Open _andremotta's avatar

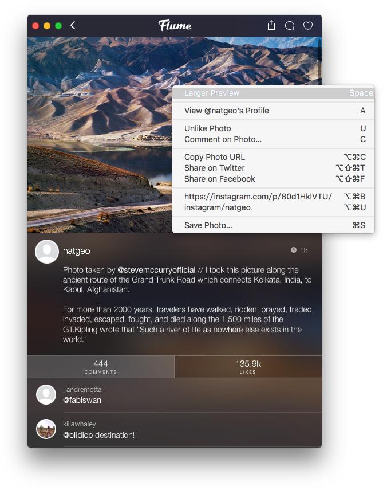46,395
